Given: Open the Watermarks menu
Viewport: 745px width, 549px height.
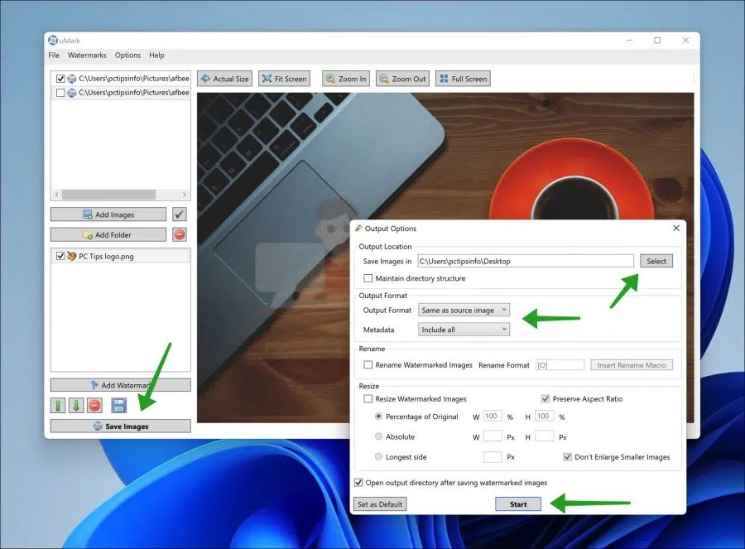Looking at the screenshot, I should click(x=87, y=55).
